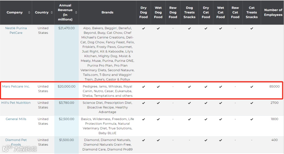Click the Wet Cat Food header
Viewport: 284px width, 154px height.
pyautogui.click(x=220, y=12)
